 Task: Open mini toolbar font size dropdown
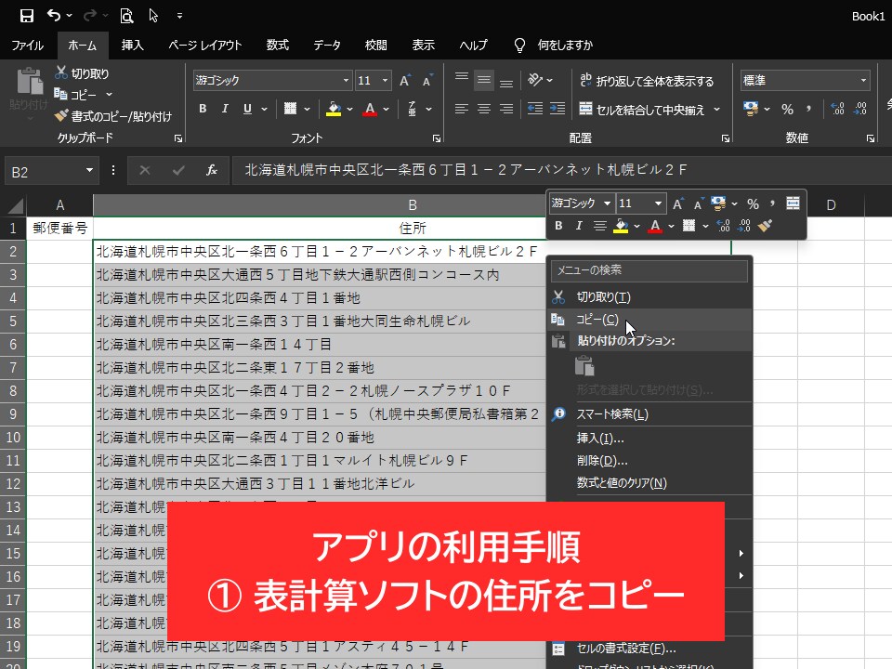pos(658,203)
